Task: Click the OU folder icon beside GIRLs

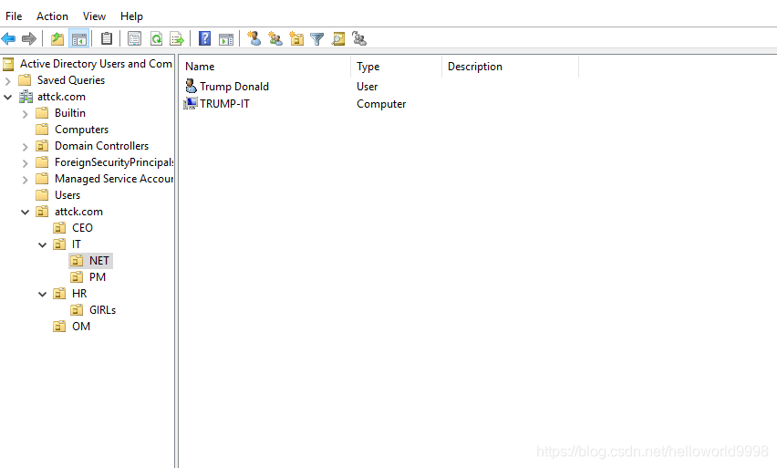Action: [x=77, y=309]
